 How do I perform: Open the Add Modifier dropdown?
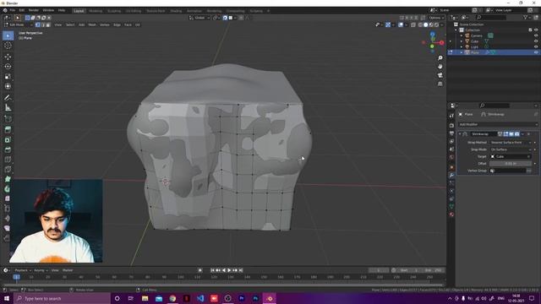click(498, 124)
